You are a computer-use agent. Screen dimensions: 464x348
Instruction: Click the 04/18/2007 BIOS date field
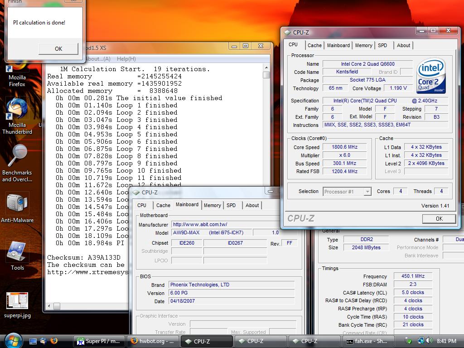point(232,301)
